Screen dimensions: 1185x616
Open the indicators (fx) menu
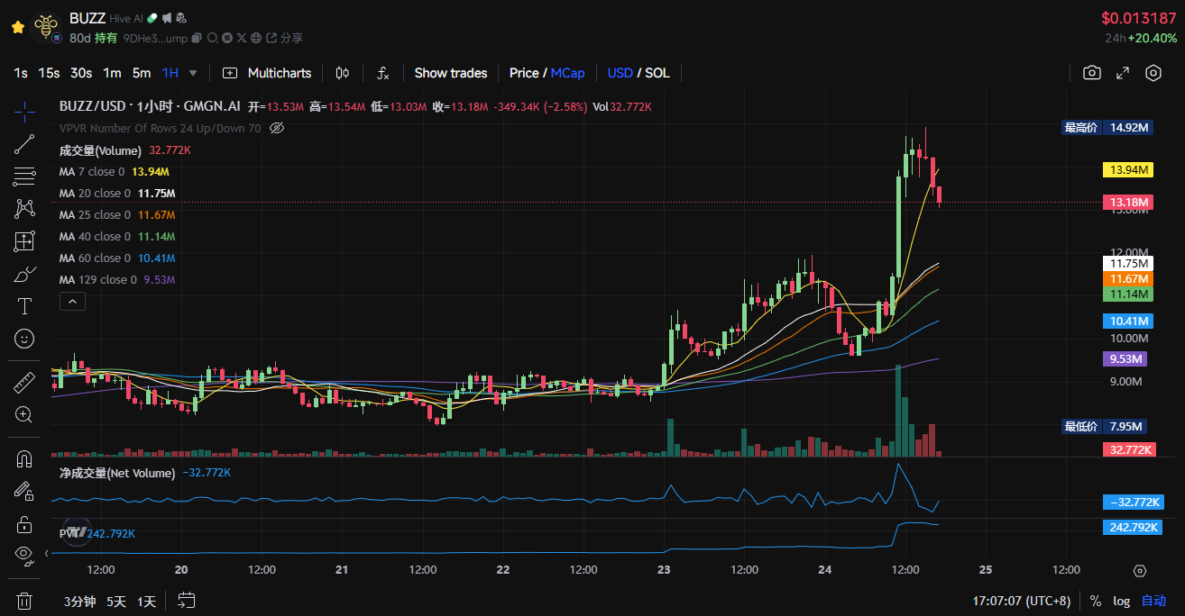click(383, 73)
